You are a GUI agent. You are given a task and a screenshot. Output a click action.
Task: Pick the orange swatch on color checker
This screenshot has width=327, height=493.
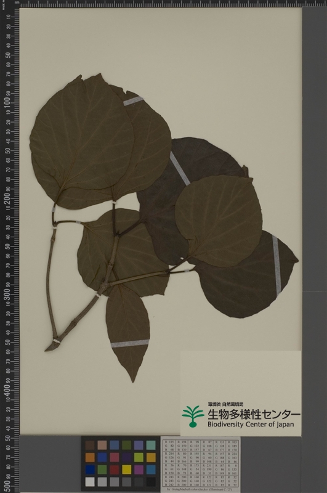pos(90,457)
